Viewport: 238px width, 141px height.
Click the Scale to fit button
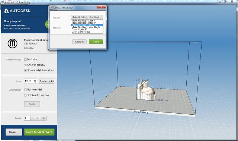click(x=47, y=81)
